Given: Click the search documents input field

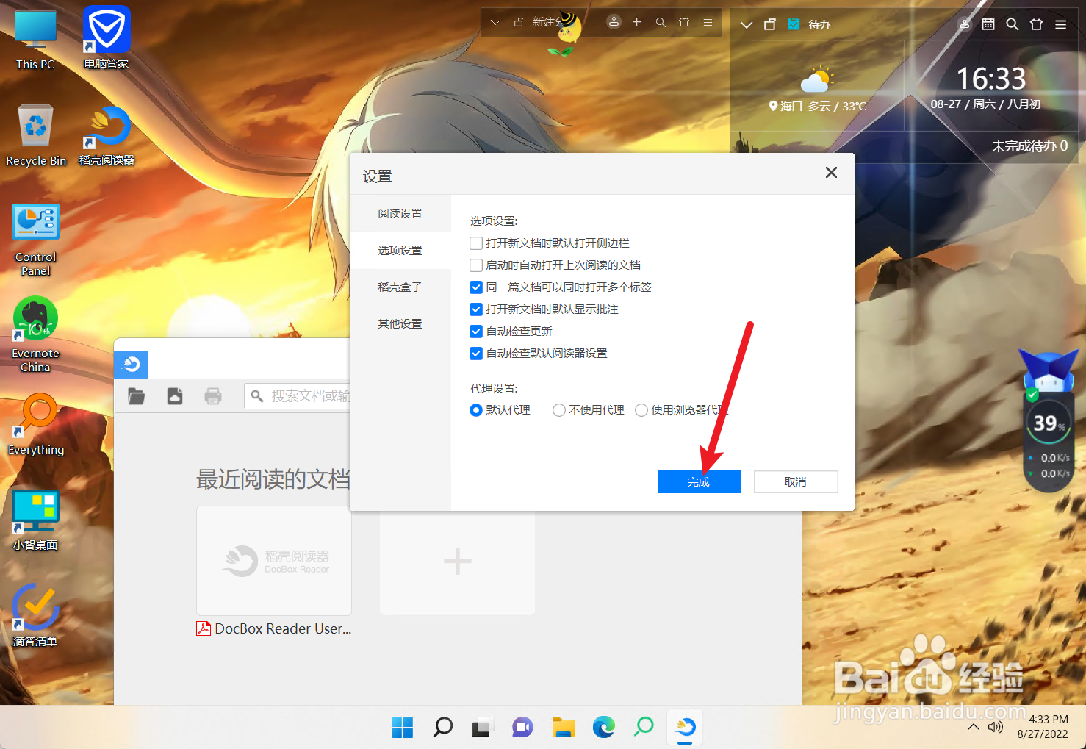Looking at the screenshot, I should pyautogui.click(x=298, y=396).
